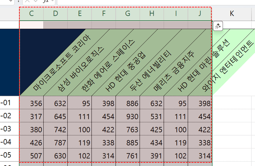
Task: Click the 메리츠 금융지주 header cell
Action: click(x=174, y=71)
